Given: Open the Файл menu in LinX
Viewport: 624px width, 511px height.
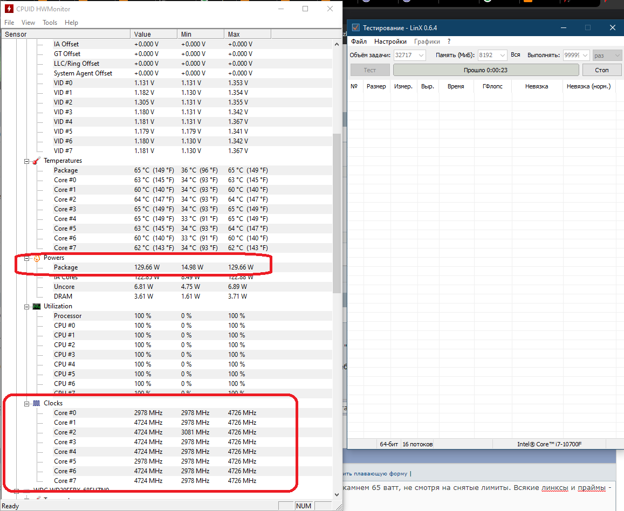Looking at the screenshot, I should click(359, 42).
